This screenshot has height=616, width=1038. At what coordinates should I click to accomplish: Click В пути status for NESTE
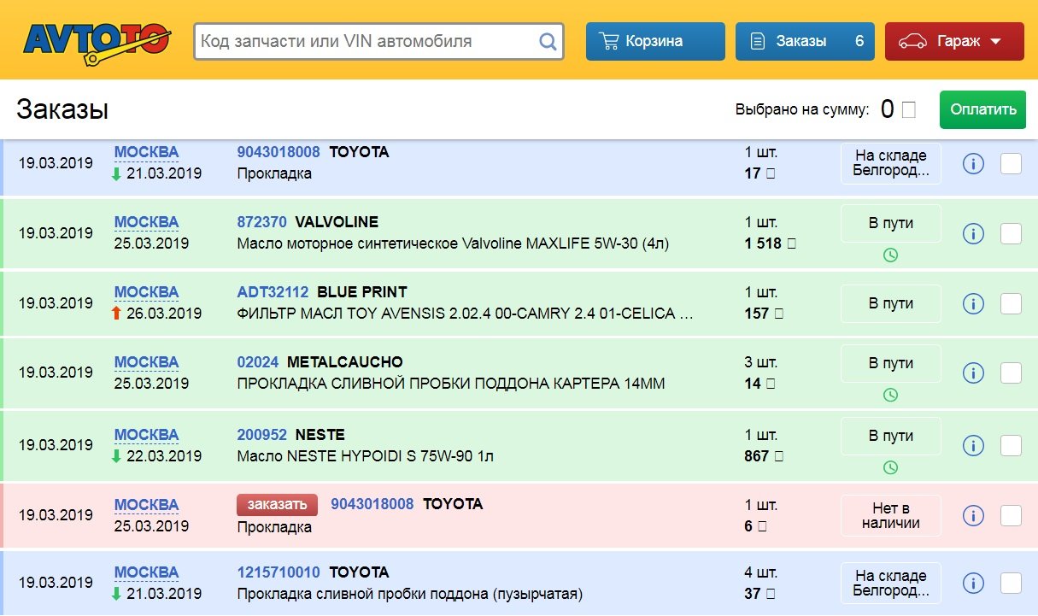[x=891, y=436]
